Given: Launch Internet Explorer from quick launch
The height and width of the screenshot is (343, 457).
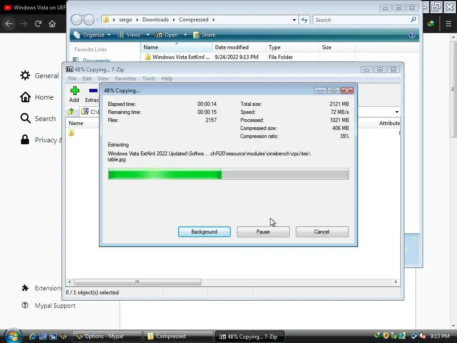Looking at the screenshot, I should 32,336.
